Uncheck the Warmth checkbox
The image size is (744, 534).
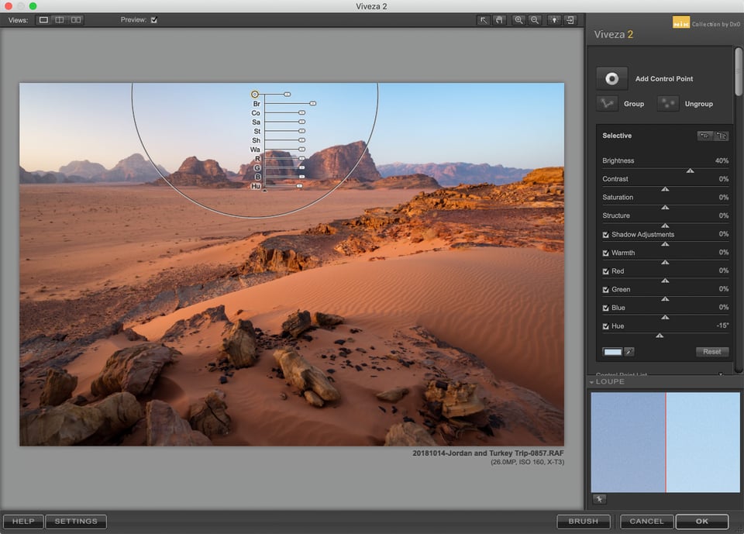coord(605,253)
